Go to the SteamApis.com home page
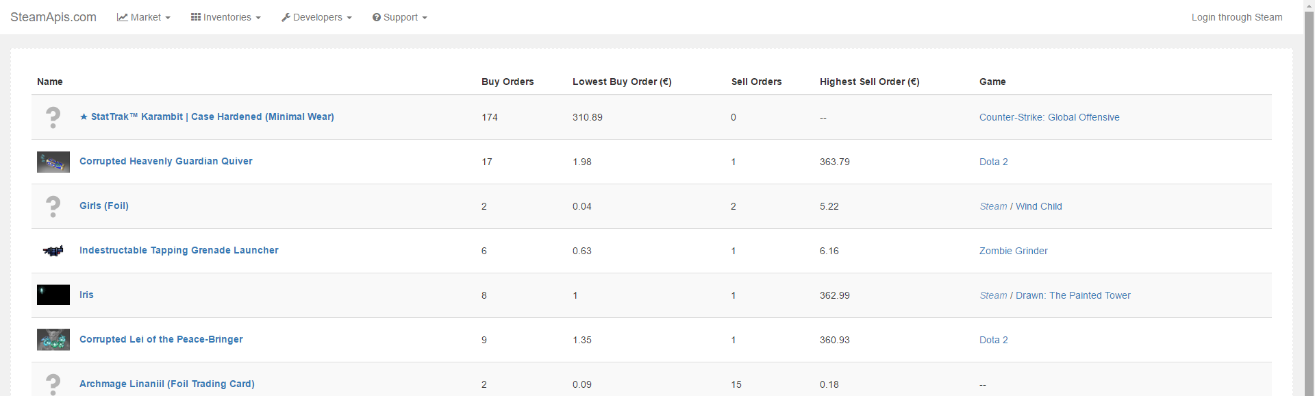The height and width of the screenshot is (396, 1315). 53,17
